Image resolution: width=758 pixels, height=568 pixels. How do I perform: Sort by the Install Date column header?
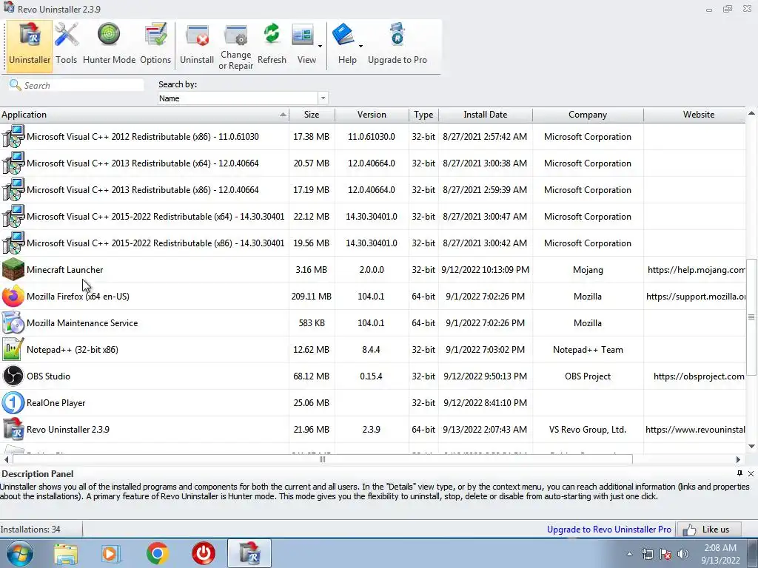(x=486, y=115)
